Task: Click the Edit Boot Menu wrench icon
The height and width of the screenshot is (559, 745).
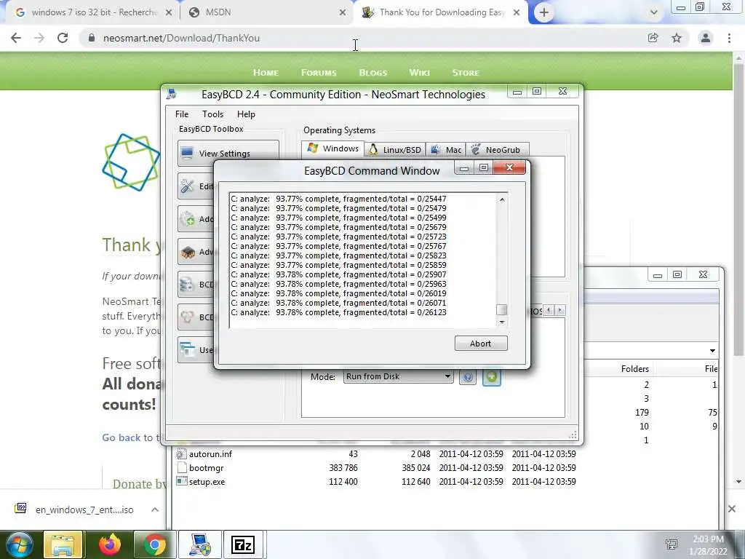Action: 187,186
